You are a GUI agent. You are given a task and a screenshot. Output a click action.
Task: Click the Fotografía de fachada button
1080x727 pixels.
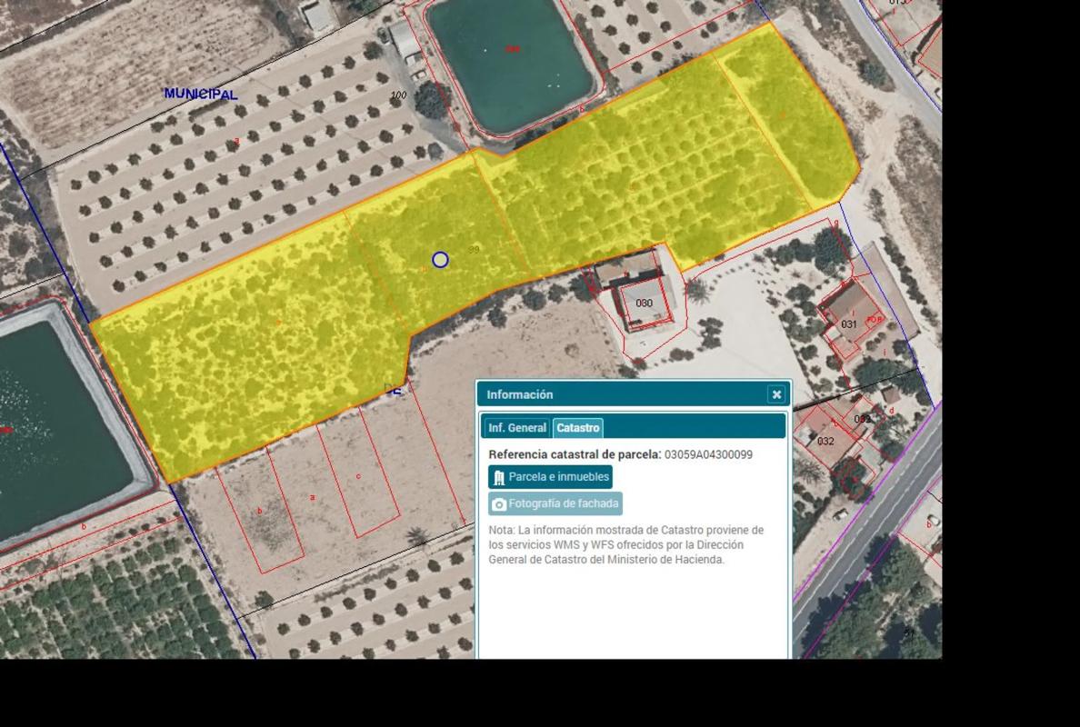coord(555,503)
